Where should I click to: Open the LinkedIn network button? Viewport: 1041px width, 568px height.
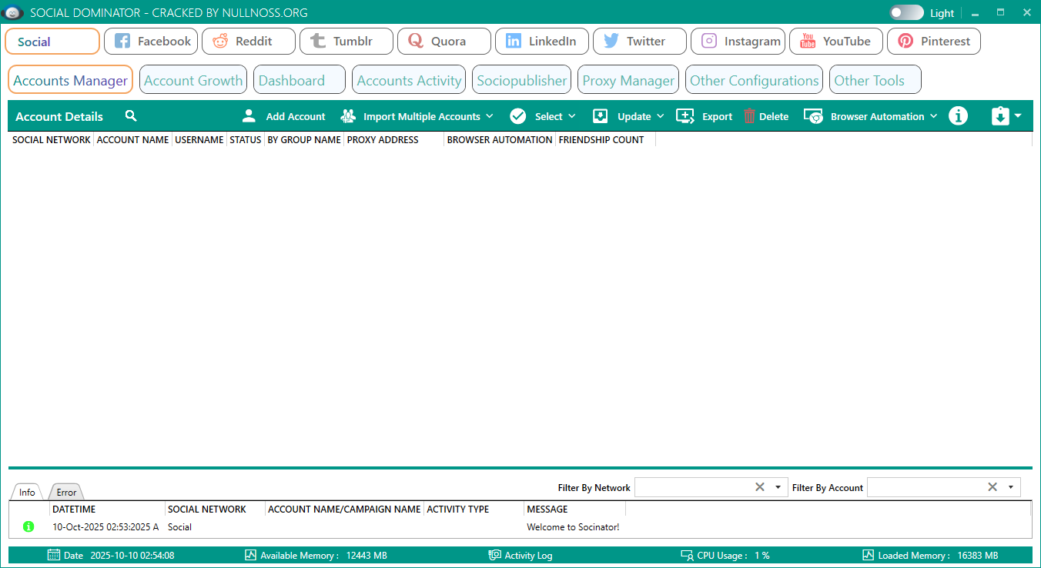[542, 42]
